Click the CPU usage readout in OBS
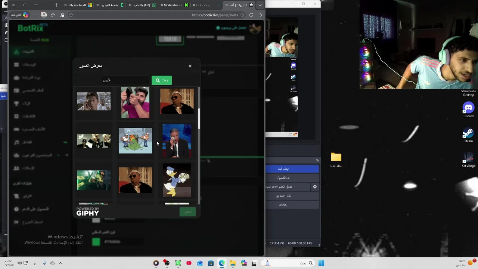Screen dimensions: 478x269 (x=277, y=243)
